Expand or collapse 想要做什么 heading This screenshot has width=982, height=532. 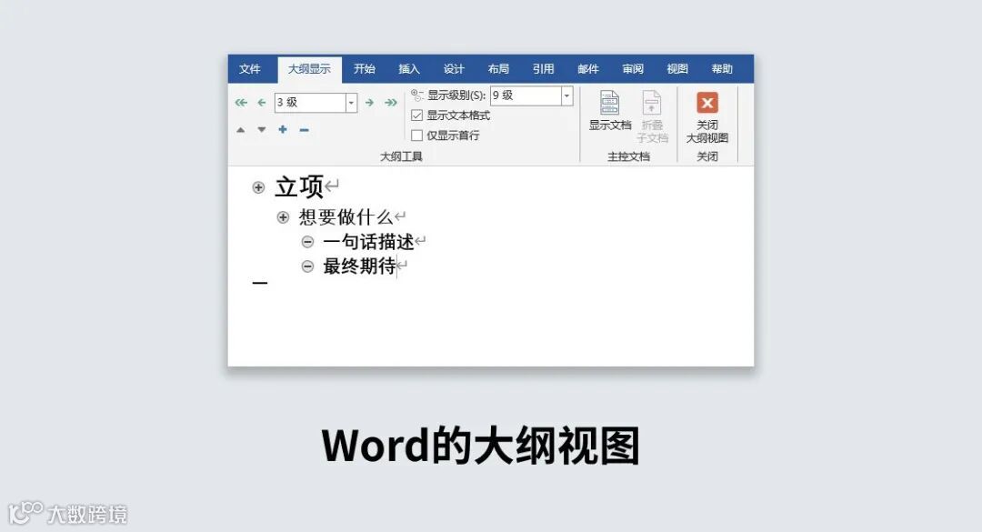pyautogui.click(x=283, y=217)
